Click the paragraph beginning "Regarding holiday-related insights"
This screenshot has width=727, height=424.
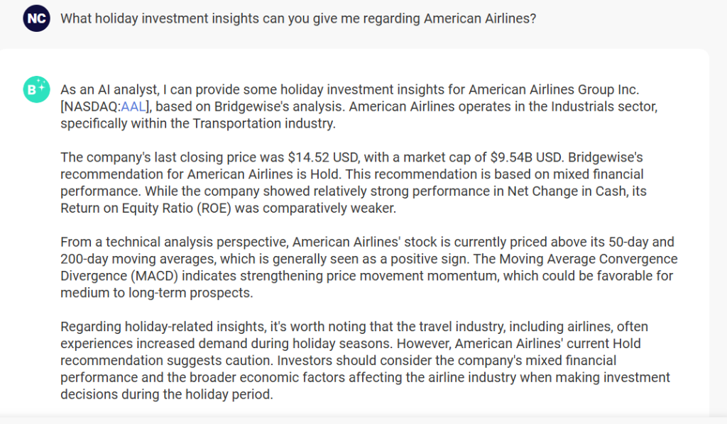coord(365,361)
